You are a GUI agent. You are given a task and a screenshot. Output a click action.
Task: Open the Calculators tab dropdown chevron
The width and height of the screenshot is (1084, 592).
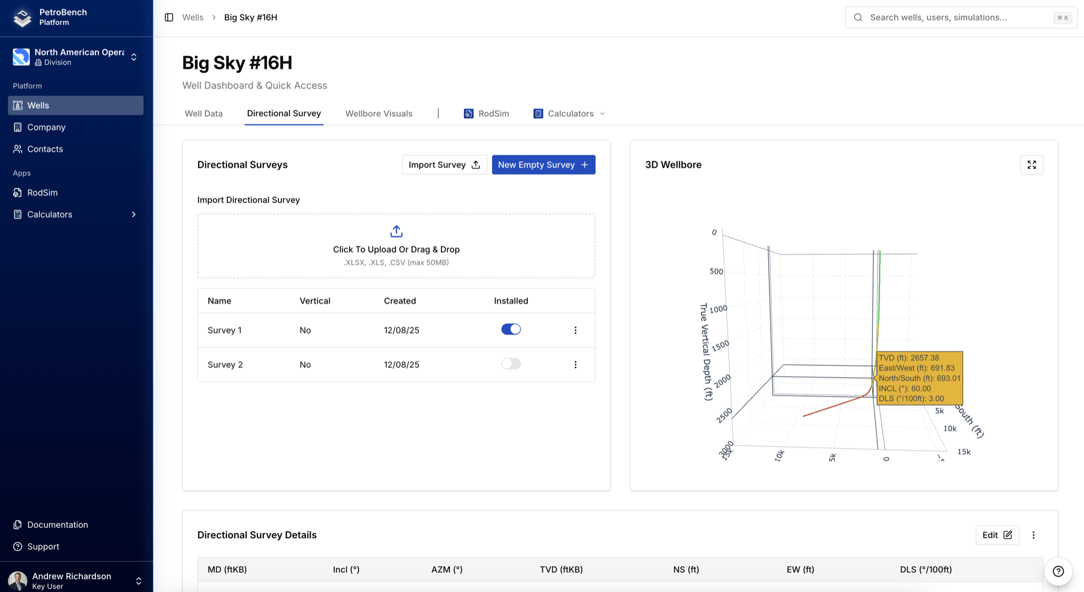[602, 114]
